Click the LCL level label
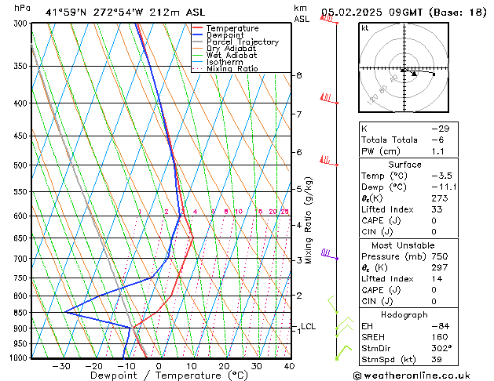 pos(308,326)
